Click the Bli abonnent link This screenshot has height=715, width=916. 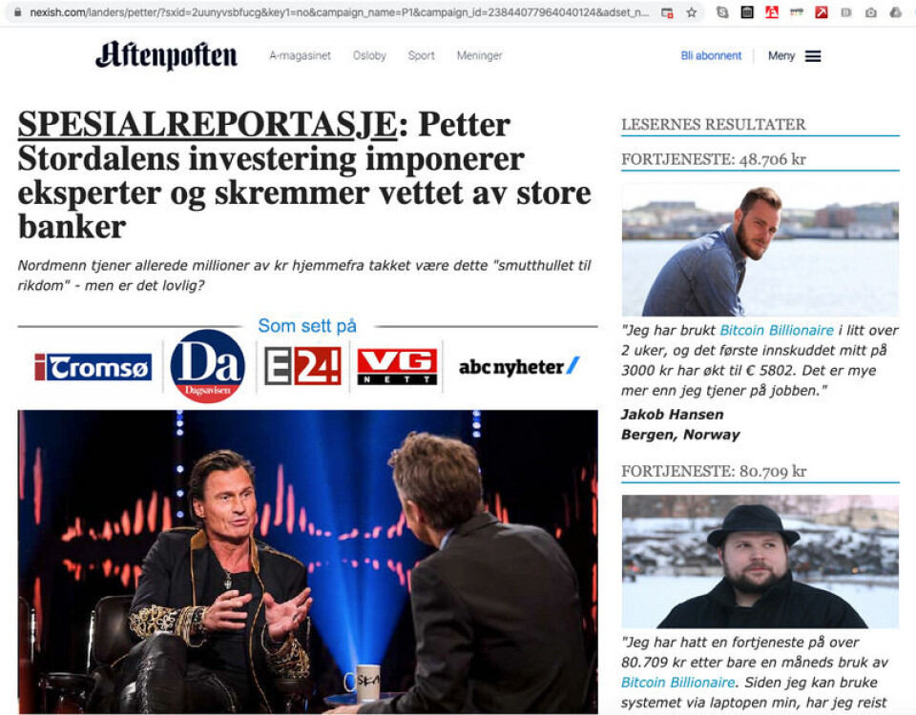point(711,55)
